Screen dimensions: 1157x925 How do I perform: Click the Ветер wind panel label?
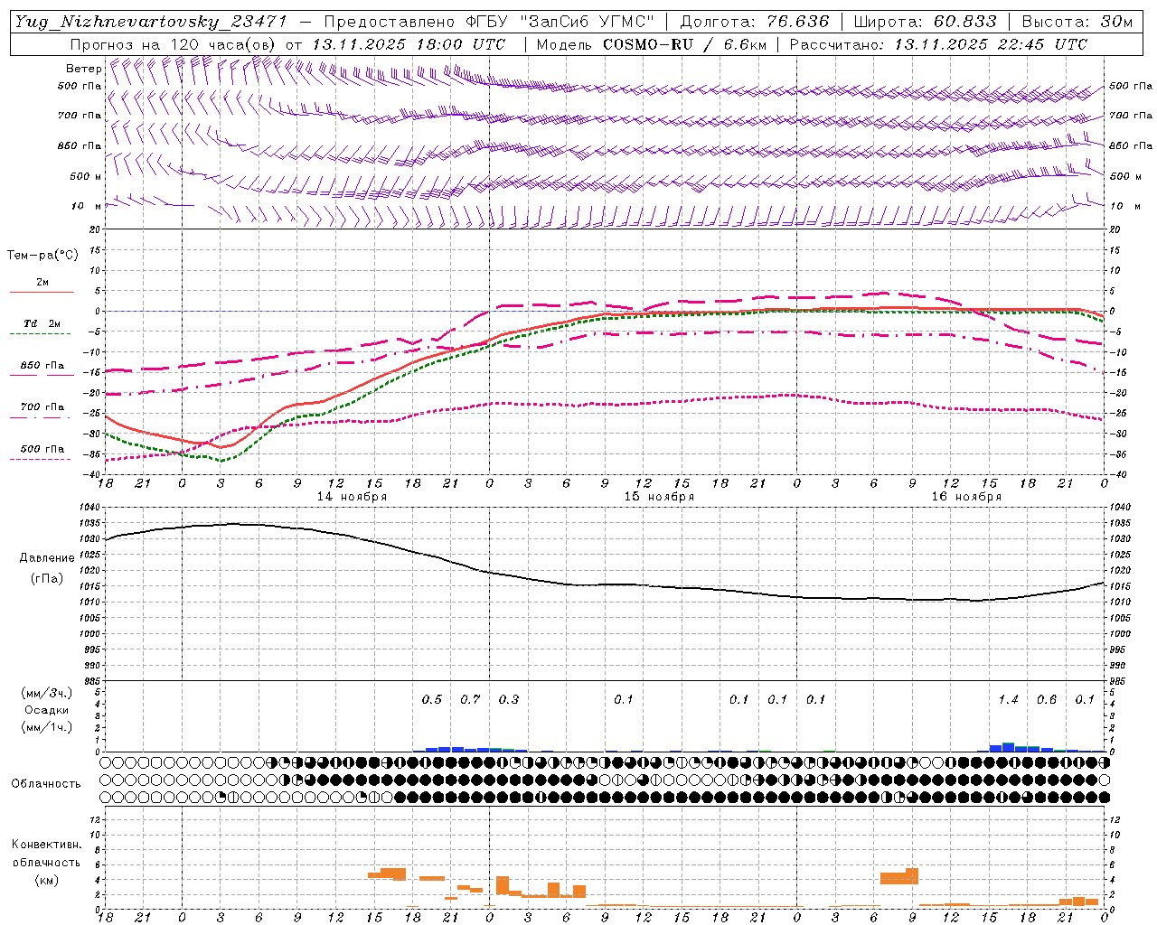coord(84,69)
